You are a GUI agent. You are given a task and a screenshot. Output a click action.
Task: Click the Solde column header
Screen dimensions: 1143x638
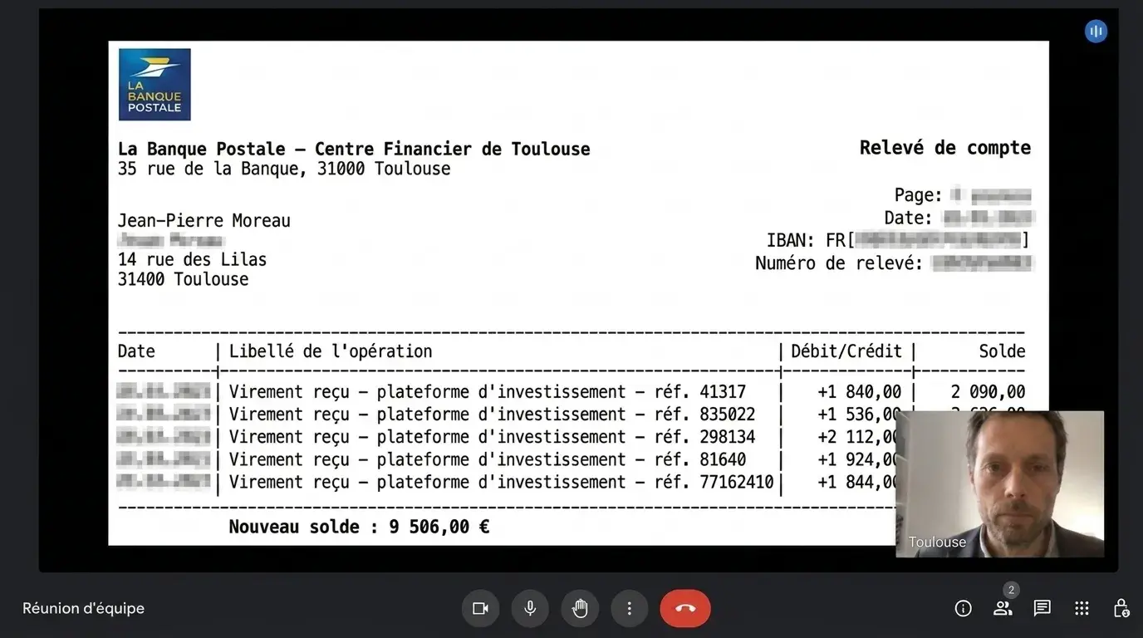point(1002,351)
